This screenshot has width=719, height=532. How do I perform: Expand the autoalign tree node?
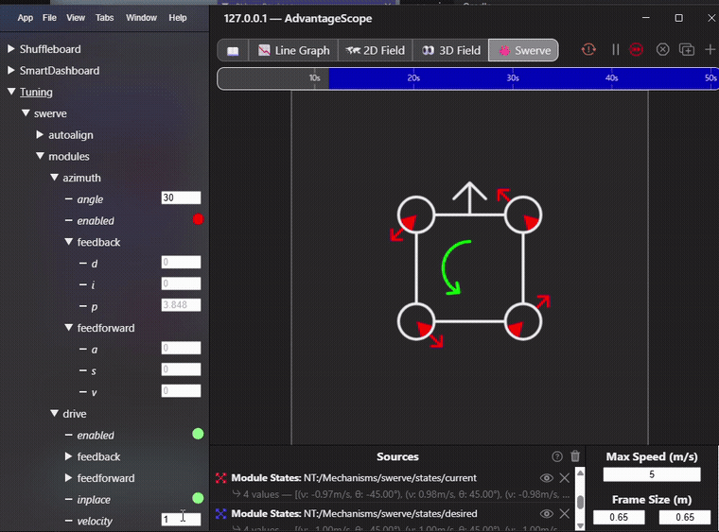tap(40, 134)
